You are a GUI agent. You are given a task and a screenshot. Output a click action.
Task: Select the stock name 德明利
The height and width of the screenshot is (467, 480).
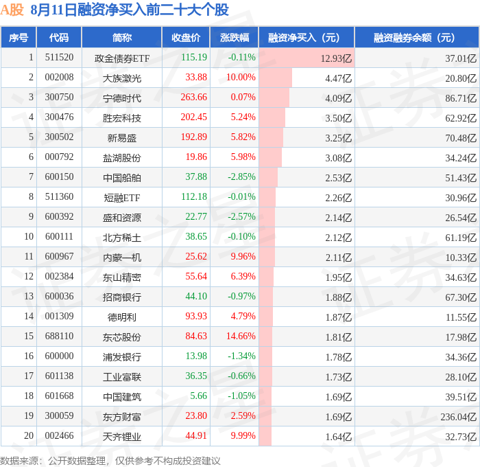[x=122, y=317]
